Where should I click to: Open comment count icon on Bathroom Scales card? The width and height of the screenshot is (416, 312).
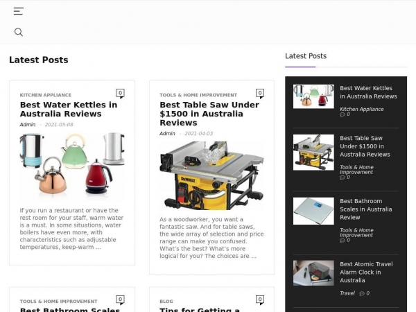tap(120, 300)
